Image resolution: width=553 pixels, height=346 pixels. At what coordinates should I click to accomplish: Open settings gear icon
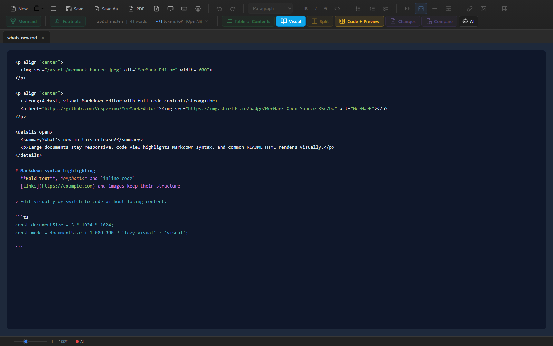(x=198, y=9)
